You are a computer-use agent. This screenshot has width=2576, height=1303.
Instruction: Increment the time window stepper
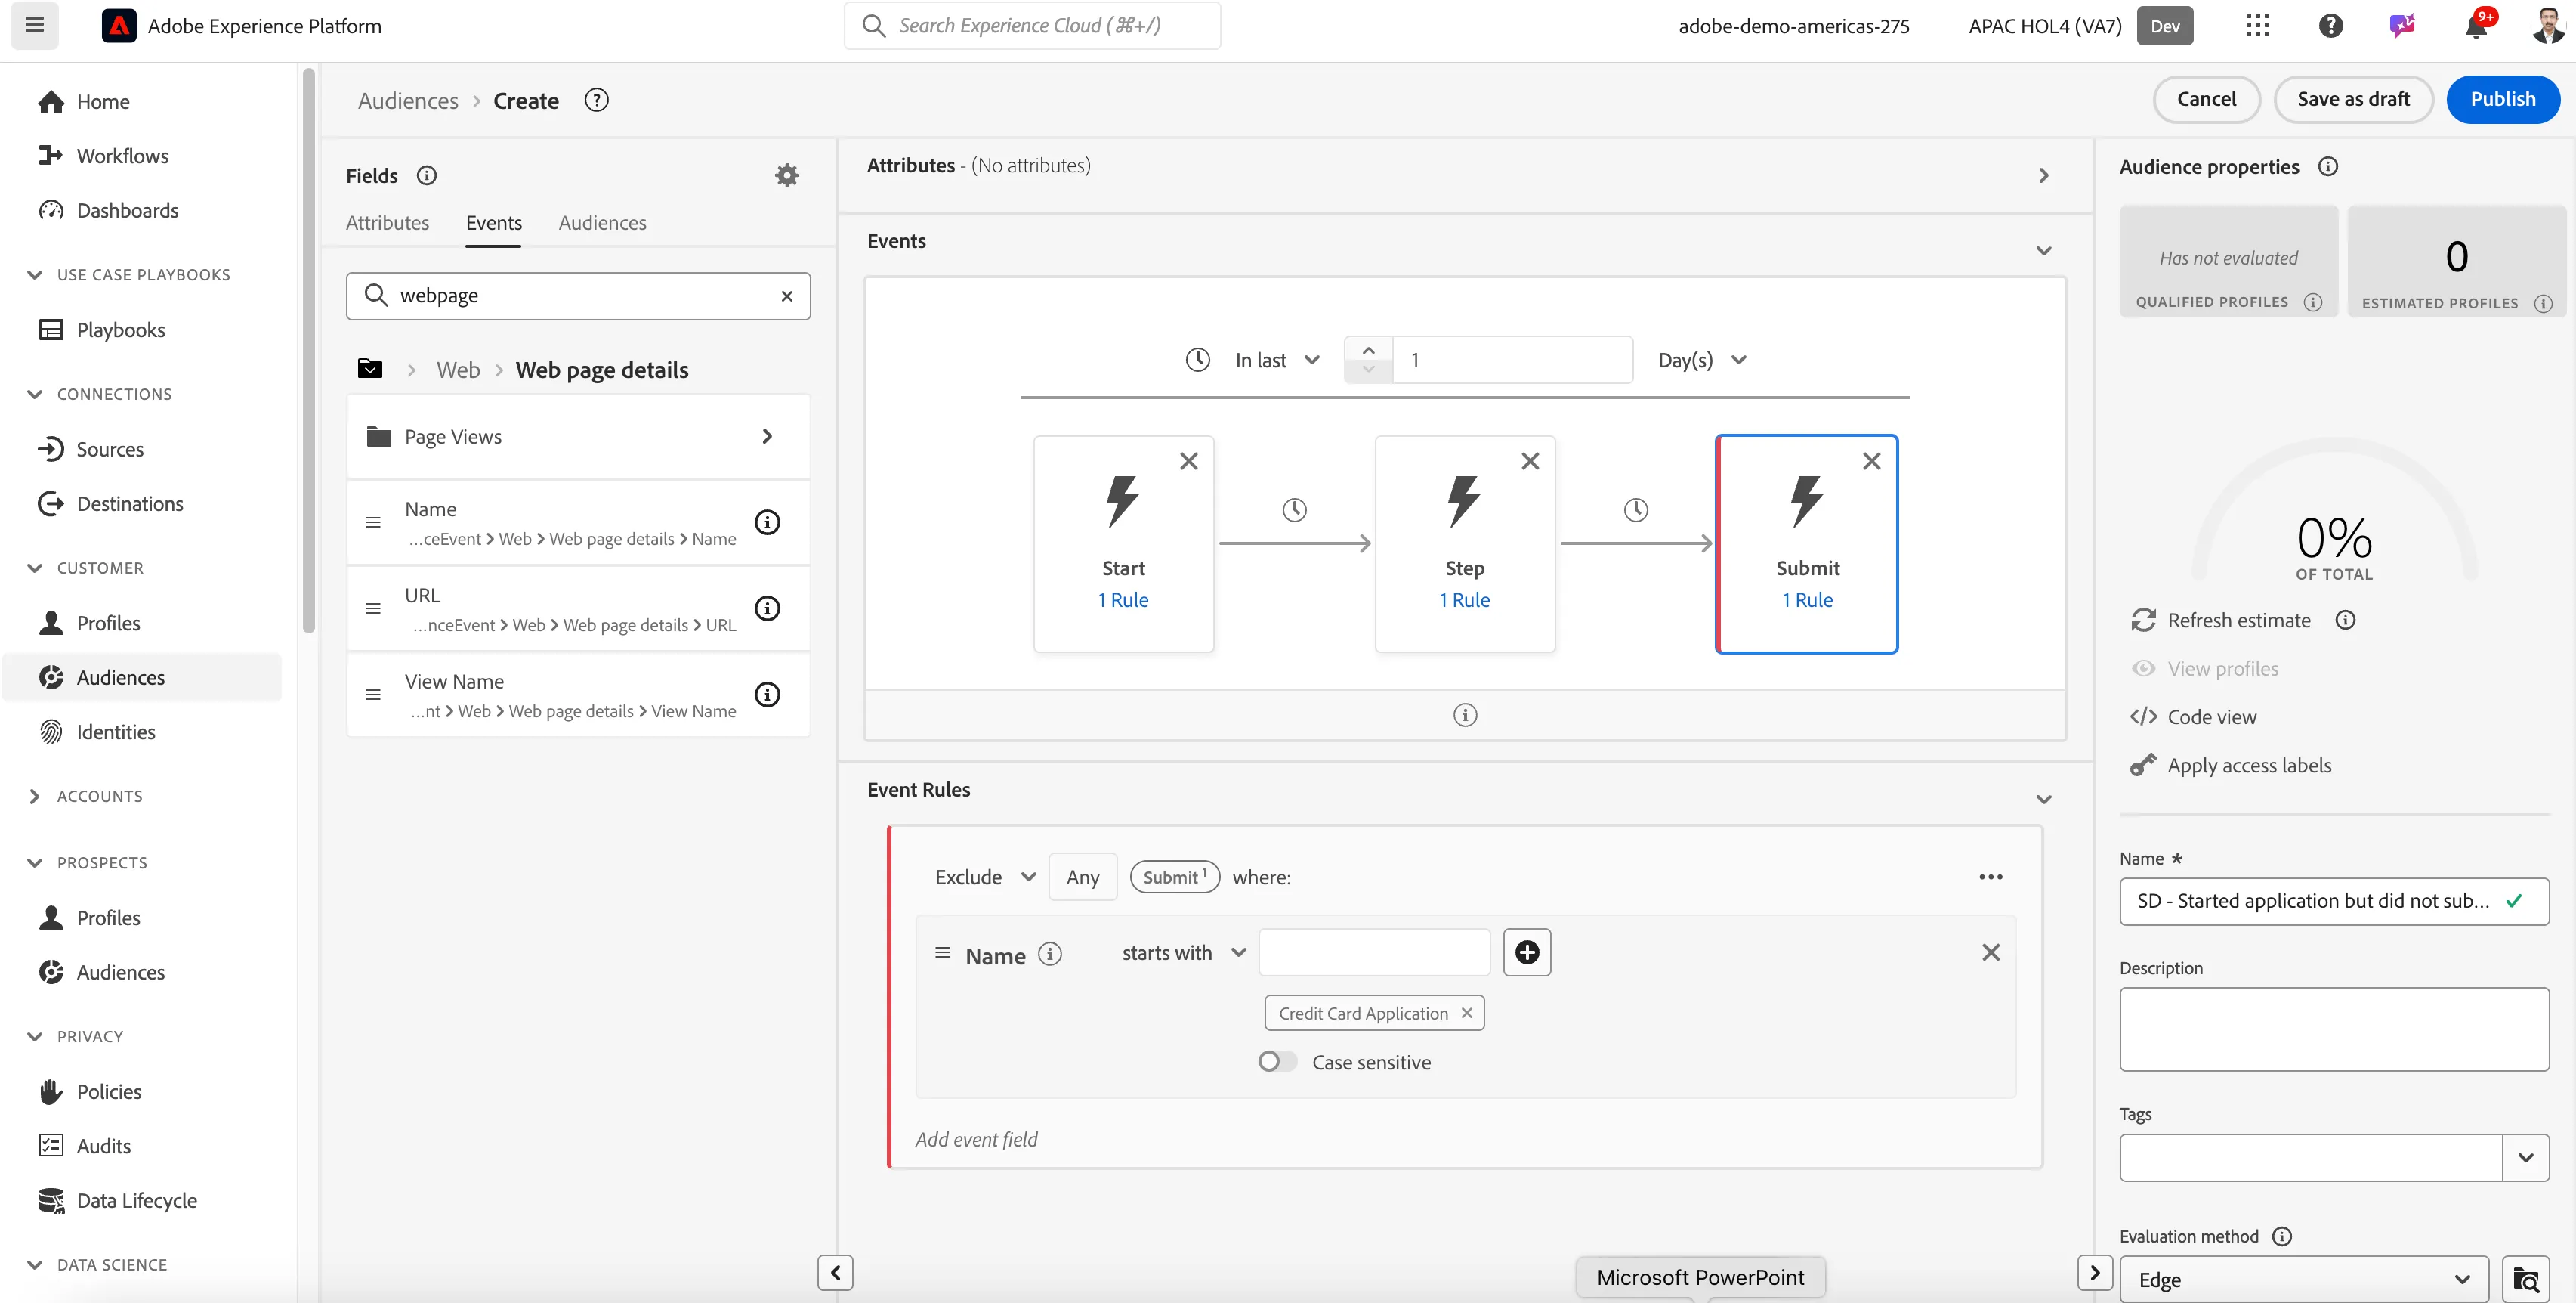tap(1368, 349)
